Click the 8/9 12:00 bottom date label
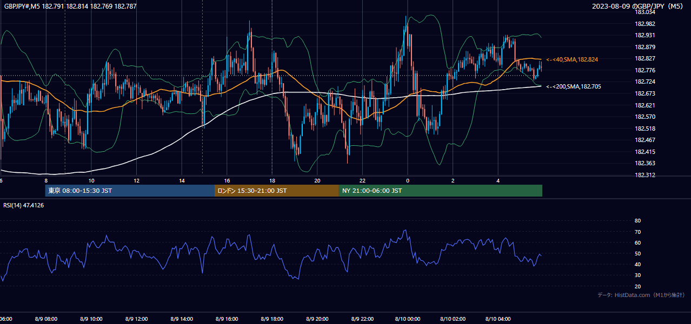691x324 pixels. [136, 319]
